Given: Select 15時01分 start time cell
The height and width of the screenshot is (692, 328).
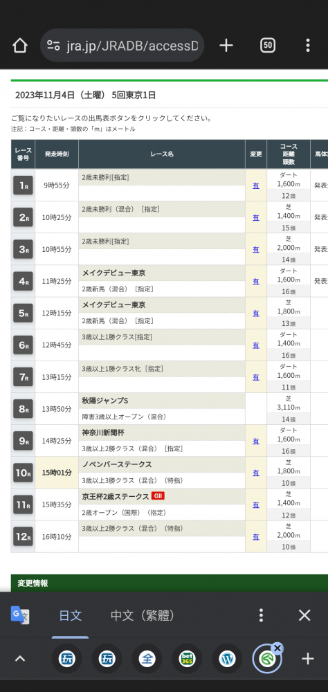Looking at the screenshot, I should pyautogui.click(x=57, y=473).
